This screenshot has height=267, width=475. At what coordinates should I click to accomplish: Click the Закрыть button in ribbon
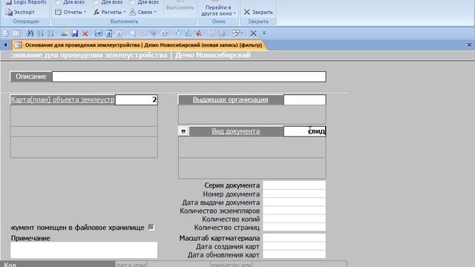click(x=258, y=12)
